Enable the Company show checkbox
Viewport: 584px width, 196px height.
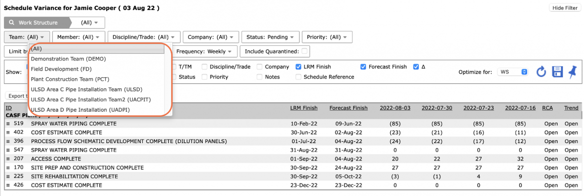(x=260, y=67)
